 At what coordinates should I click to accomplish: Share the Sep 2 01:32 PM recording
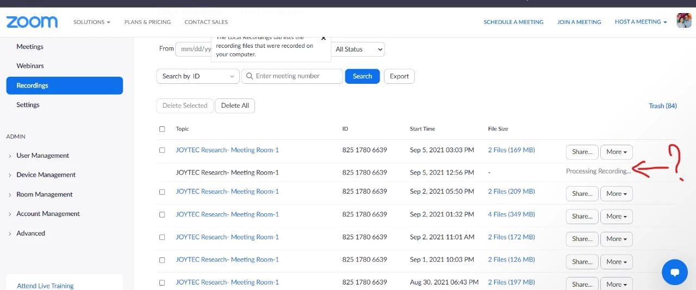pyautogui.click(x=582, y=217)
